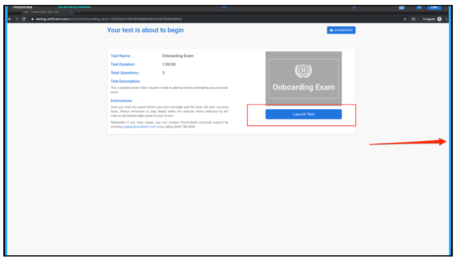Click the Incognito profile indicator
This screenshot has width=459, height=259.
click(x=432, y=19)
